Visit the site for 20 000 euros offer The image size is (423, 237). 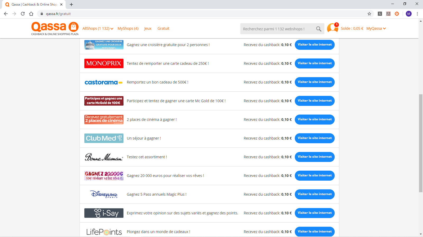pos(315,176)
